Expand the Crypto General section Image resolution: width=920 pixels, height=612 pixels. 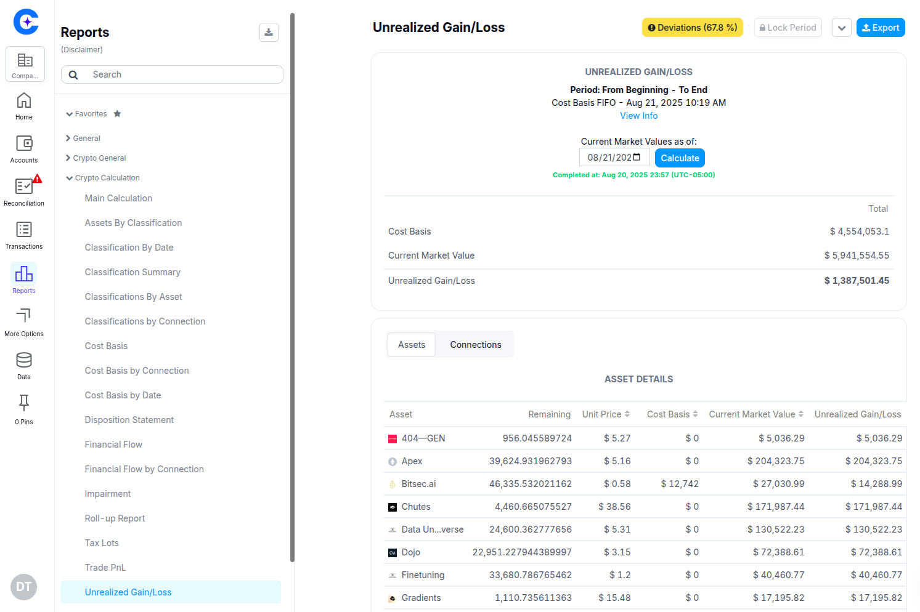pos(68,158)
